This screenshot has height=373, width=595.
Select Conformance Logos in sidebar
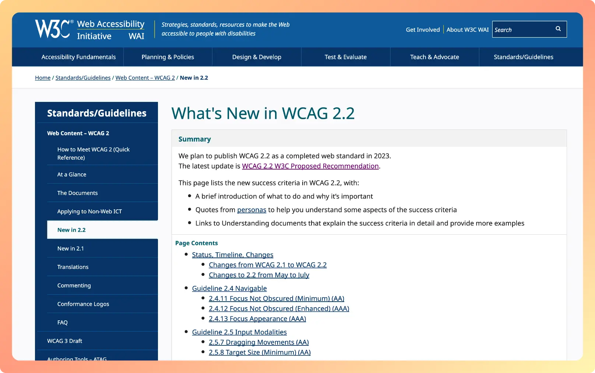(83, 304)
